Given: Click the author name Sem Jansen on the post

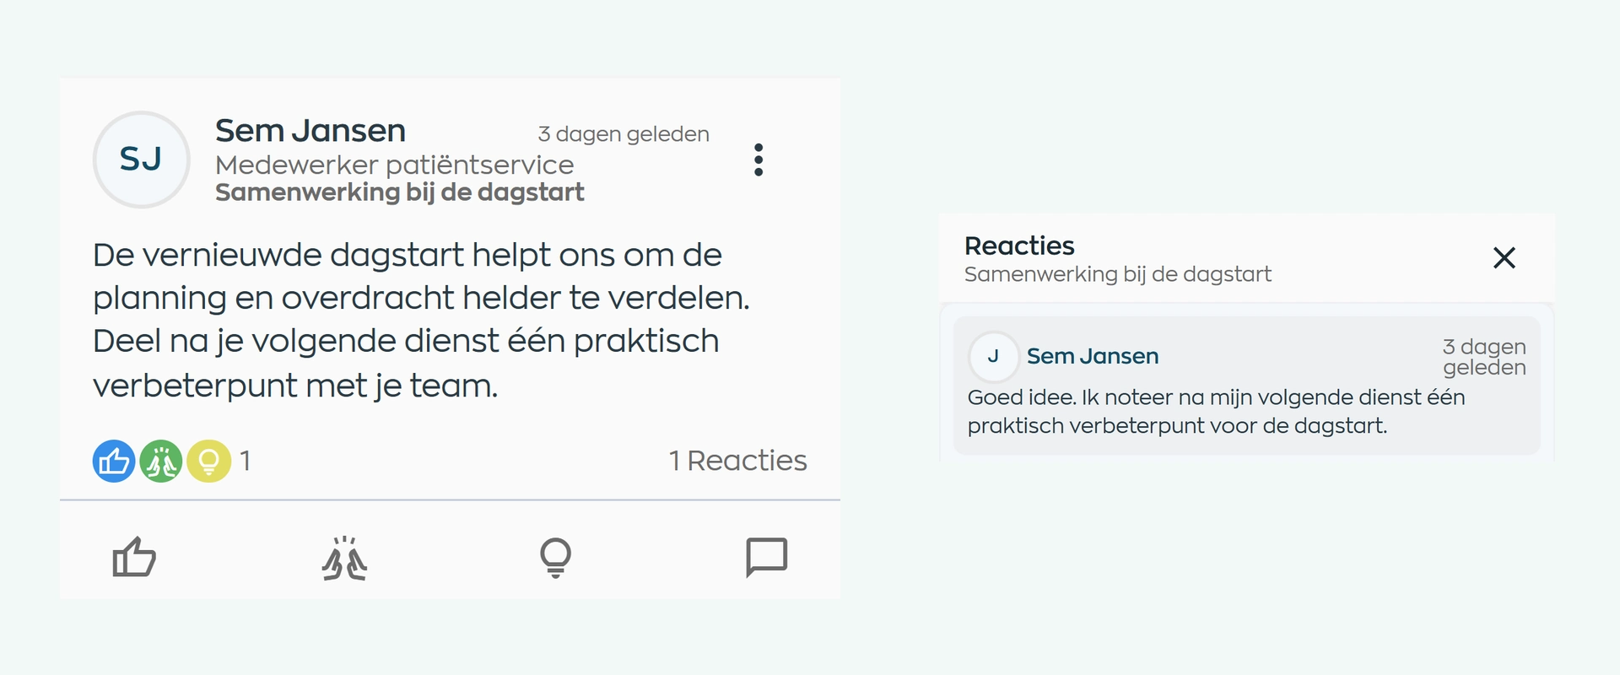Looking at the screenshot, I should tap(310, 131).
